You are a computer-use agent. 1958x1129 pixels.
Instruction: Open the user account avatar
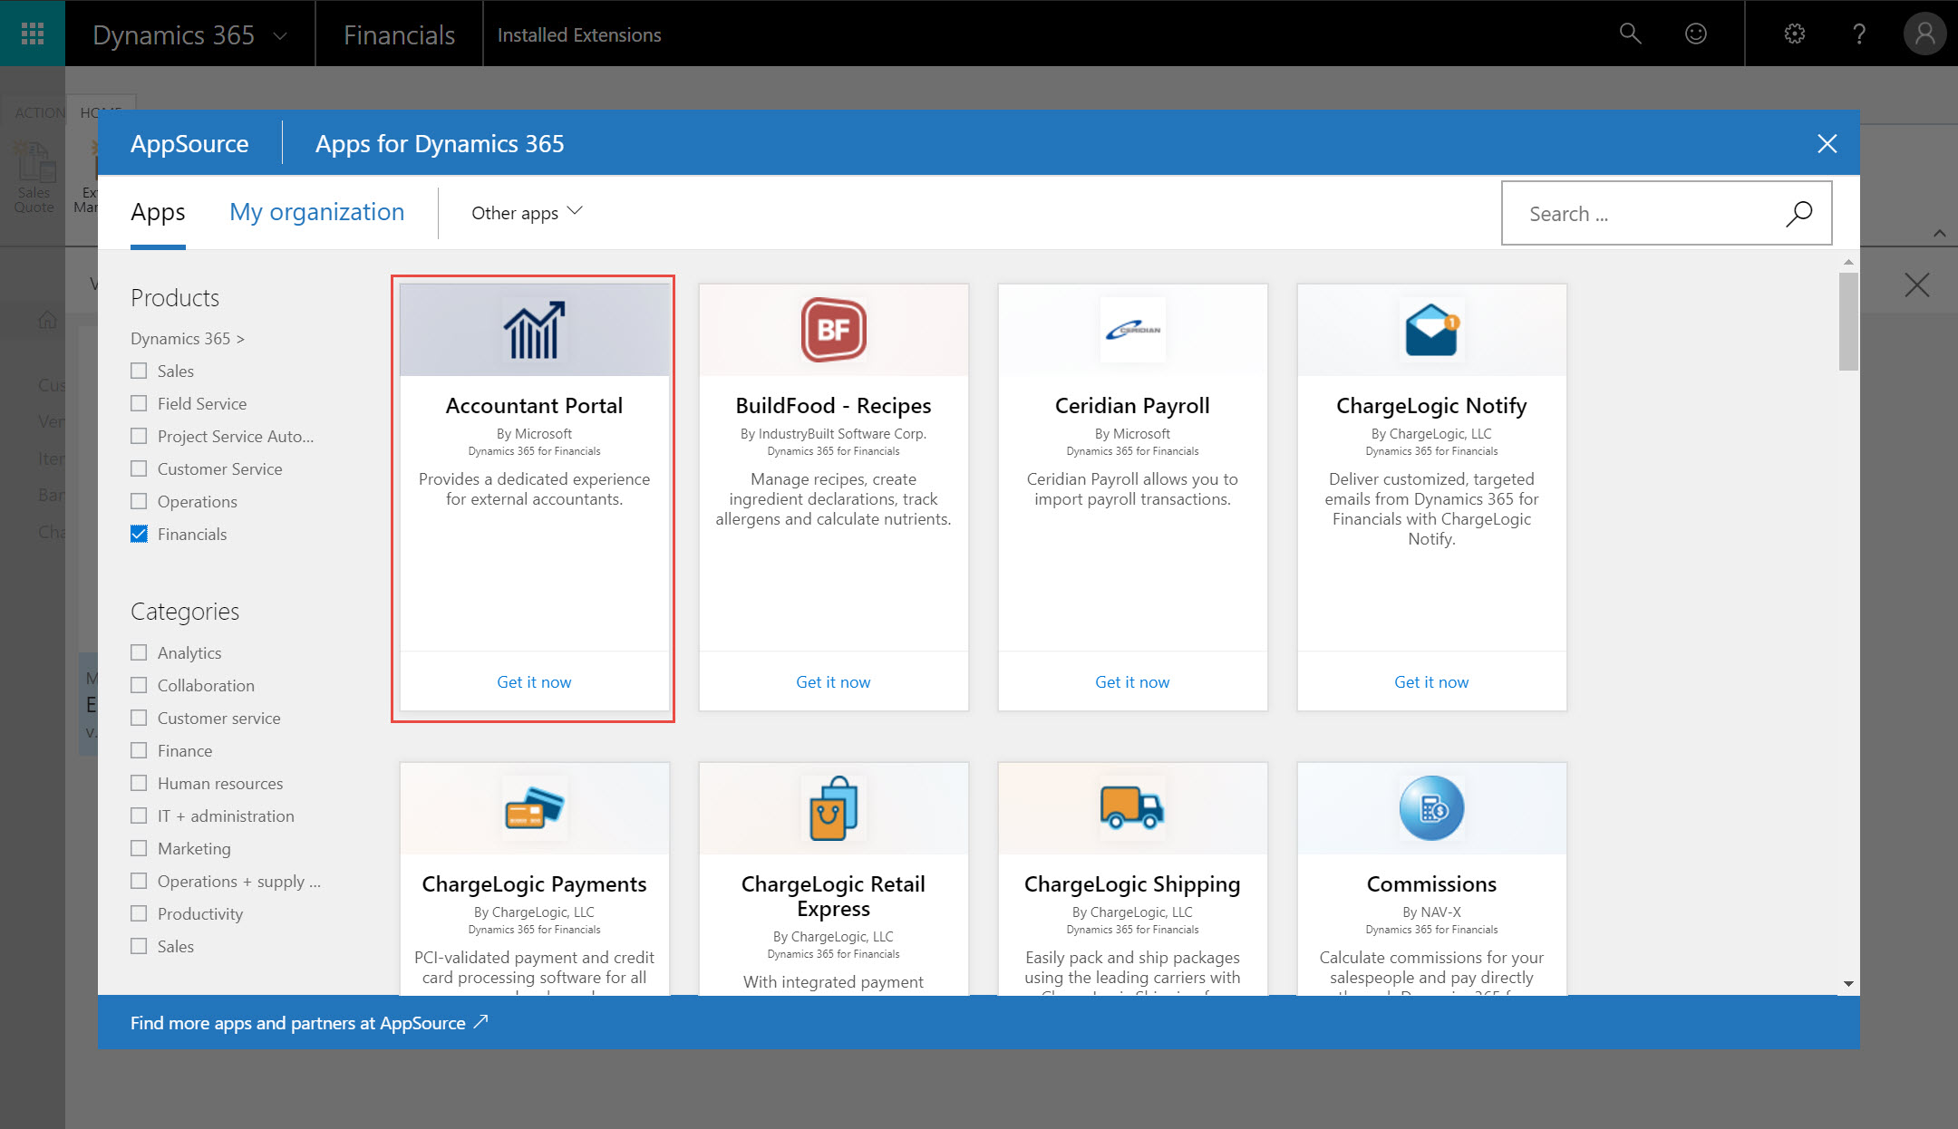click(1924, 34)
